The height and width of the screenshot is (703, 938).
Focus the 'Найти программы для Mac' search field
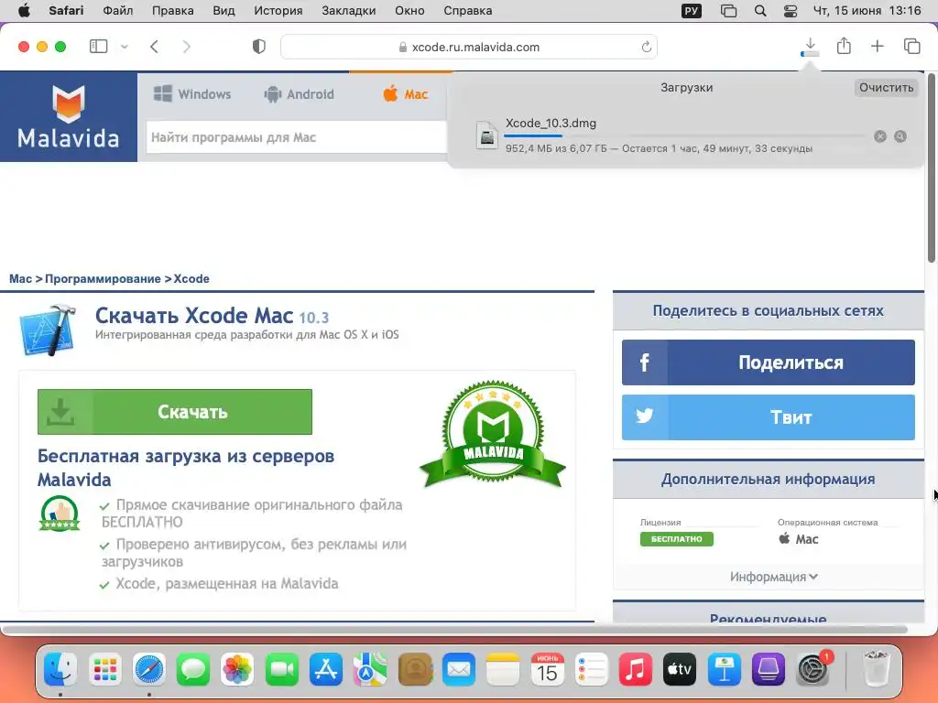click(297, 137)
